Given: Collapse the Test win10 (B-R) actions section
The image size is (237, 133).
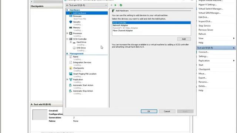Looking at the screenshot, I should [x=234, y=48].
